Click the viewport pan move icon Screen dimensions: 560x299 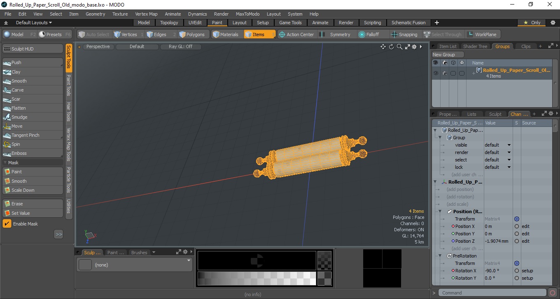point(383,47)
